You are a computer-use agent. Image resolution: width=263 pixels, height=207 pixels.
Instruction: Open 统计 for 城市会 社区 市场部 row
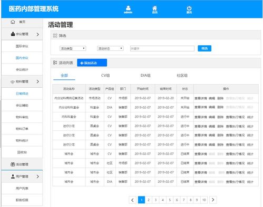click(x=250, y=163)
